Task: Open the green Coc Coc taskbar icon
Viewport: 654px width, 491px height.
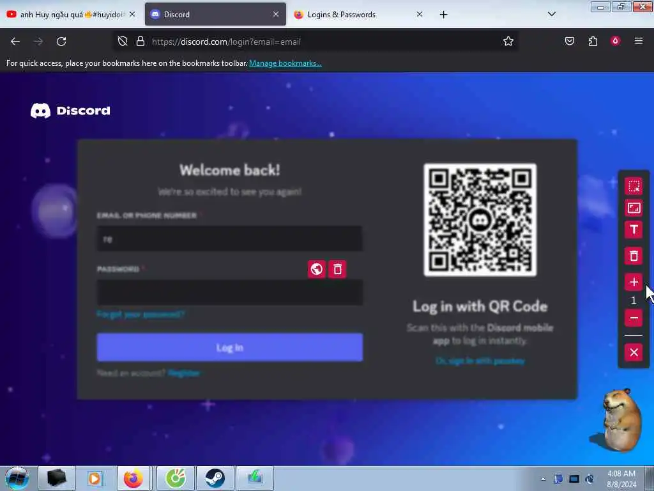Action: pos(176,478)
